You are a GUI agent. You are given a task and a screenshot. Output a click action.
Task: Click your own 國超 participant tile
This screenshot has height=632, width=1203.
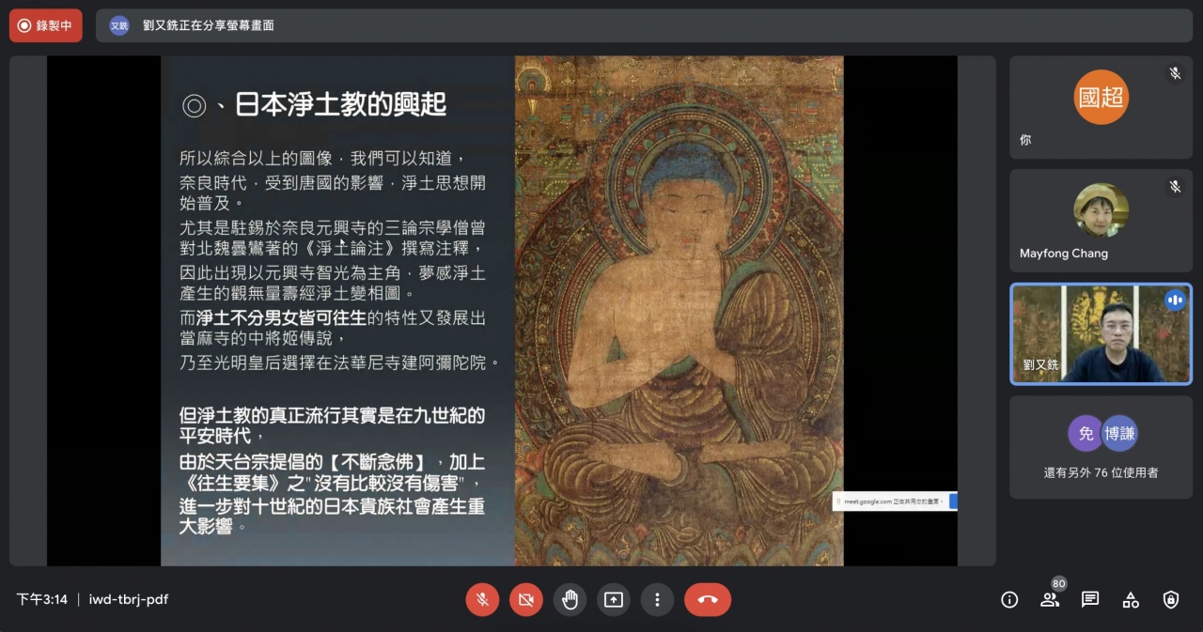(1100, 106)
